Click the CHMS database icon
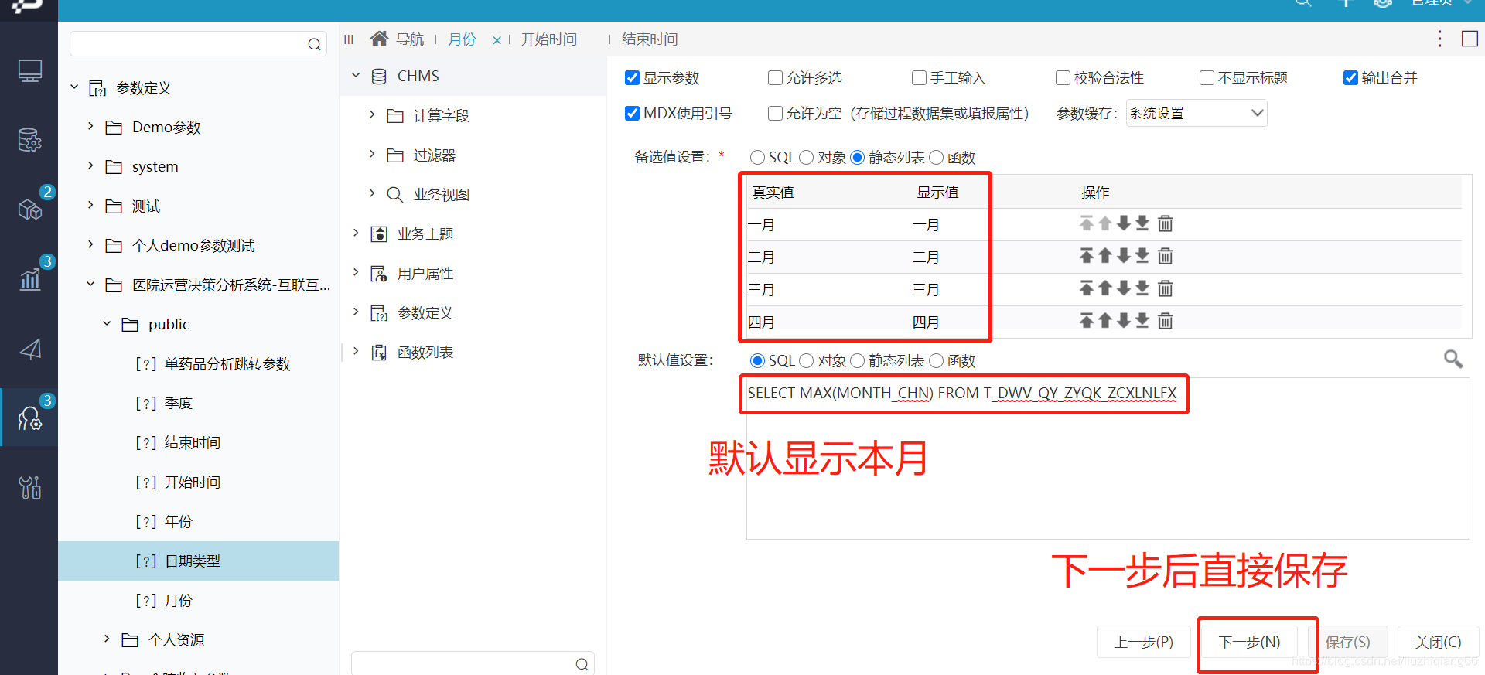Image resolution: width=1485 pixels, height=675 pixels. [379, 77]
